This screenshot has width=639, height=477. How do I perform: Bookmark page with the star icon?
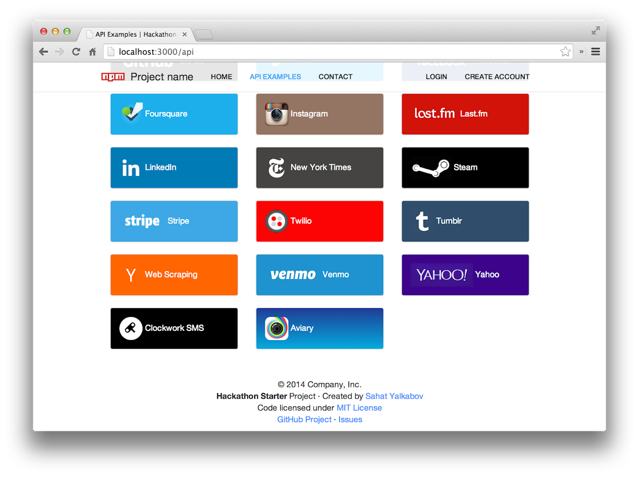(565, 52)
